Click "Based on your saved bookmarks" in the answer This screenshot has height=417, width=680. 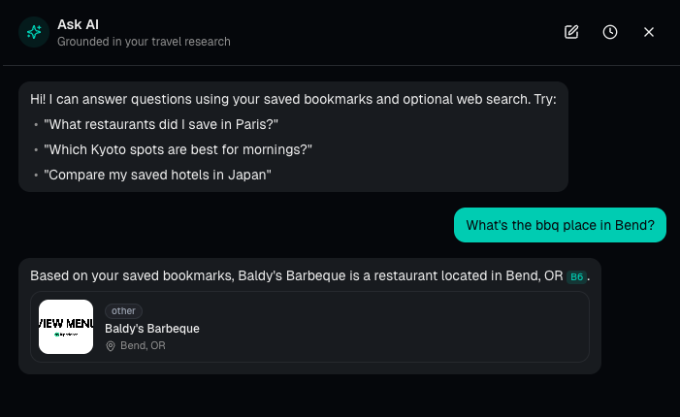click(x=131, y=275)
